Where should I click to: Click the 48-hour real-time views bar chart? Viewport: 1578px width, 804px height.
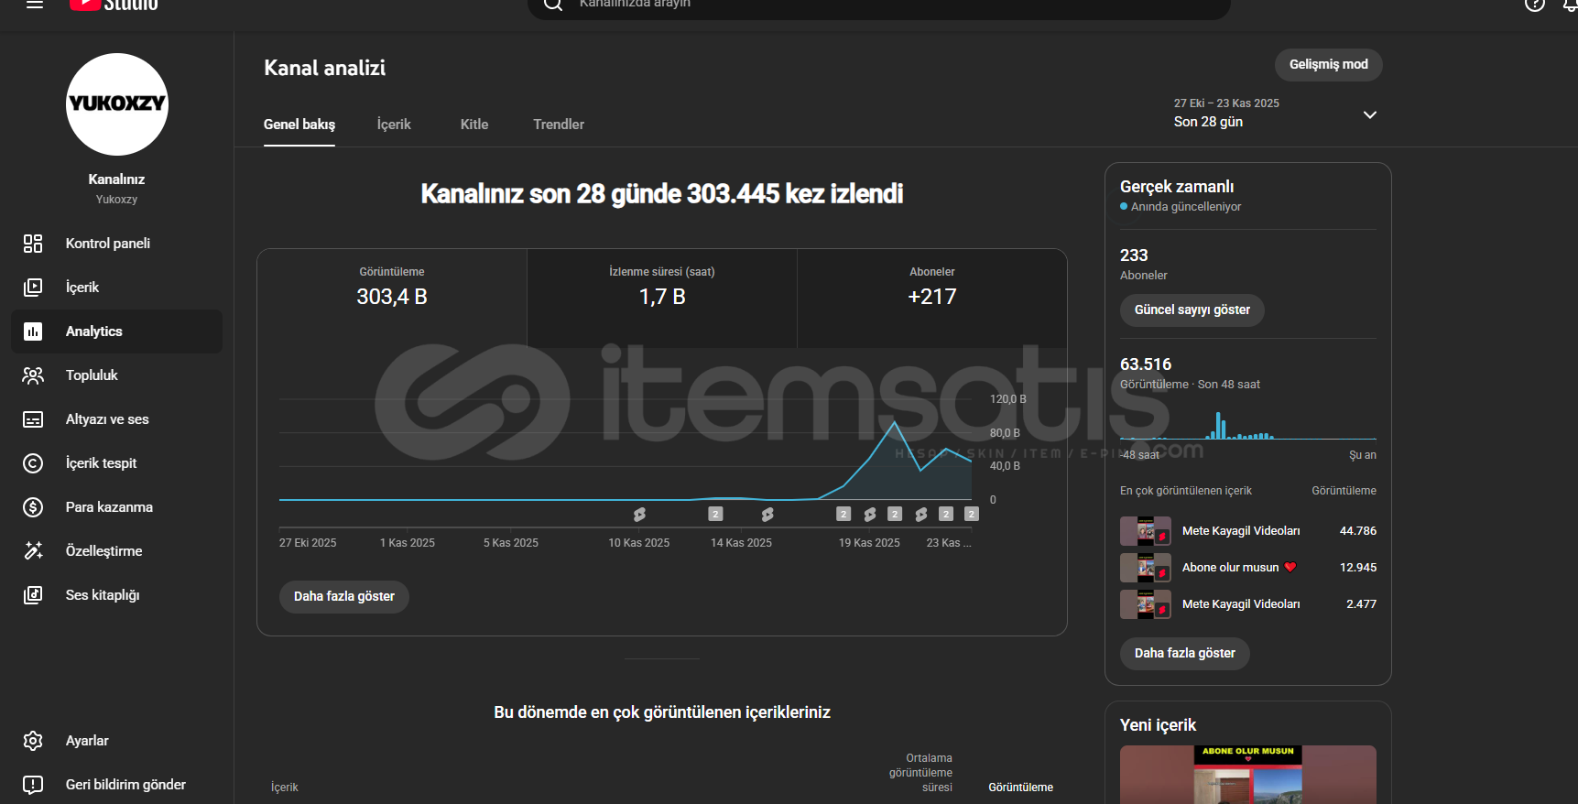click(x=1248, y=426)
